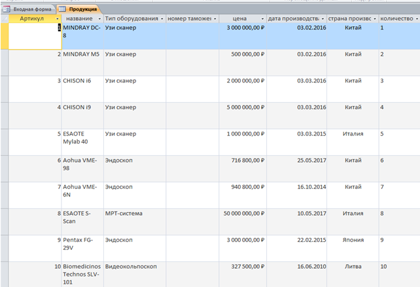Click the MINDRAY M5 name cell
This screenshot has width=420, height=287.
tap(82, 62)
